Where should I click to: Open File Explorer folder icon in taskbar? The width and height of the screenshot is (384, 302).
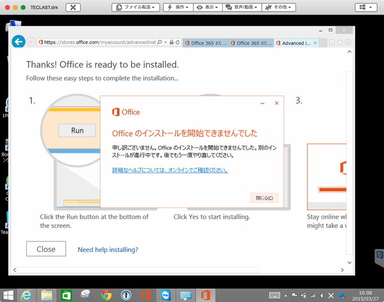click(x=46, y=295)
